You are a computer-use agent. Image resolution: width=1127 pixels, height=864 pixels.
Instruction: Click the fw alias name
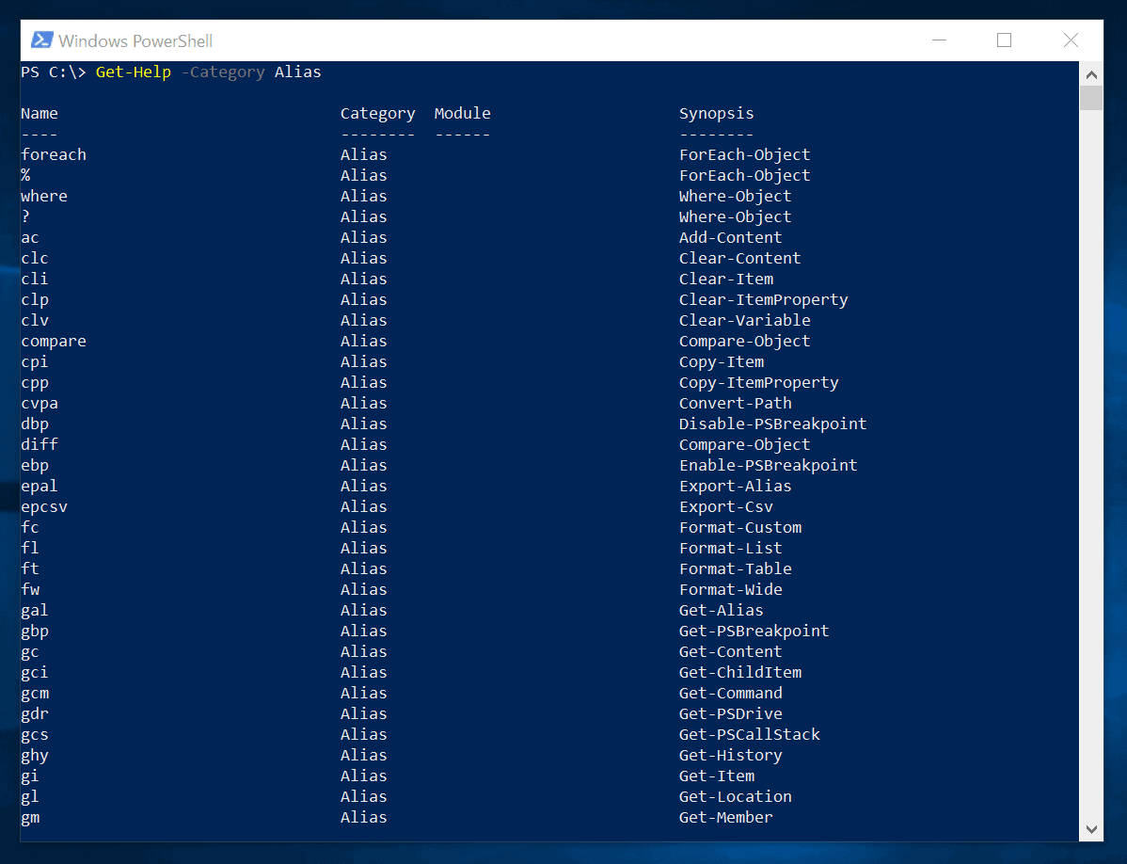click(x=30, y=589)
